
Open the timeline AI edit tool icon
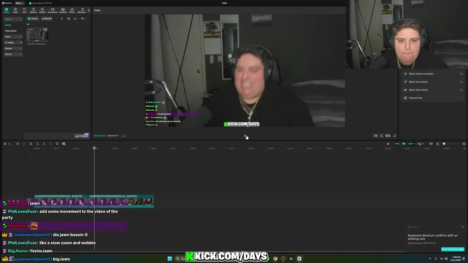[64, 144]
